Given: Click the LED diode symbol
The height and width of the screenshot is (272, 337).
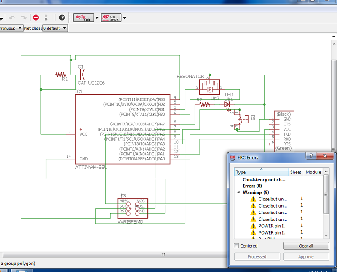Looking at the screenshot, I should click(x=227, y=104).
